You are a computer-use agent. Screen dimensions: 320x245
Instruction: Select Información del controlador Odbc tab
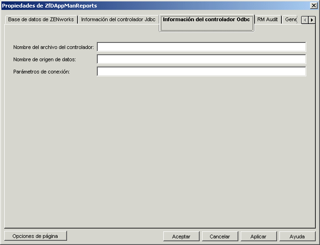click(x=207, y=23)
